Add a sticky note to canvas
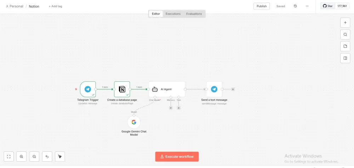This screenshot has width=354, height=168. [x=345, y=46]
